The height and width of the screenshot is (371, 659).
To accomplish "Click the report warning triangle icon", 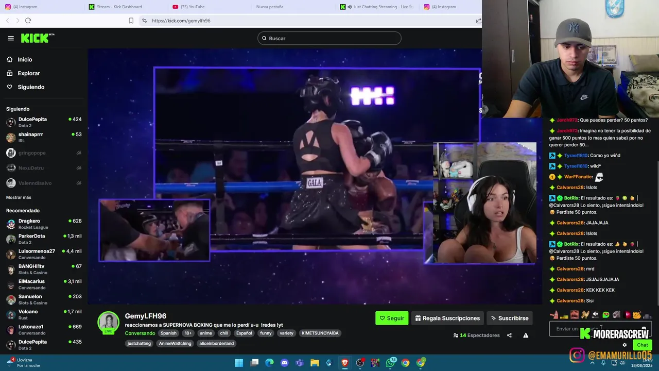I will pyautogui.click(x=526, y=335).
